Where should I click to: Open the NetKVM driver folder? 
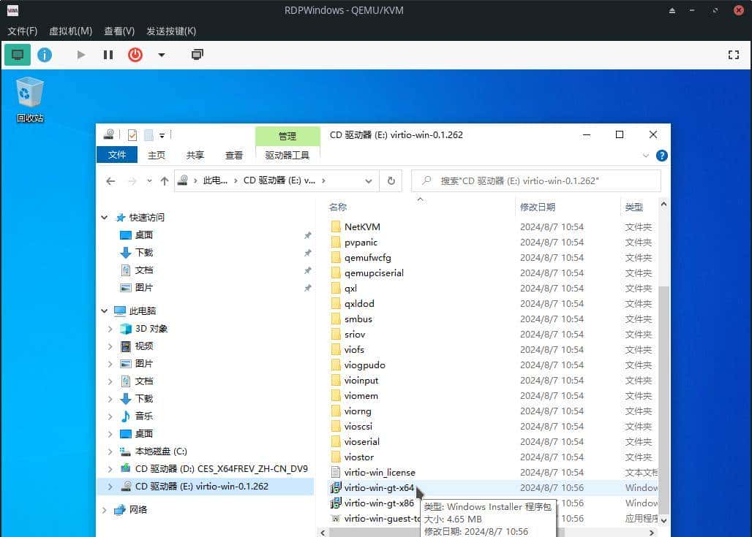(x=361, y=226)
